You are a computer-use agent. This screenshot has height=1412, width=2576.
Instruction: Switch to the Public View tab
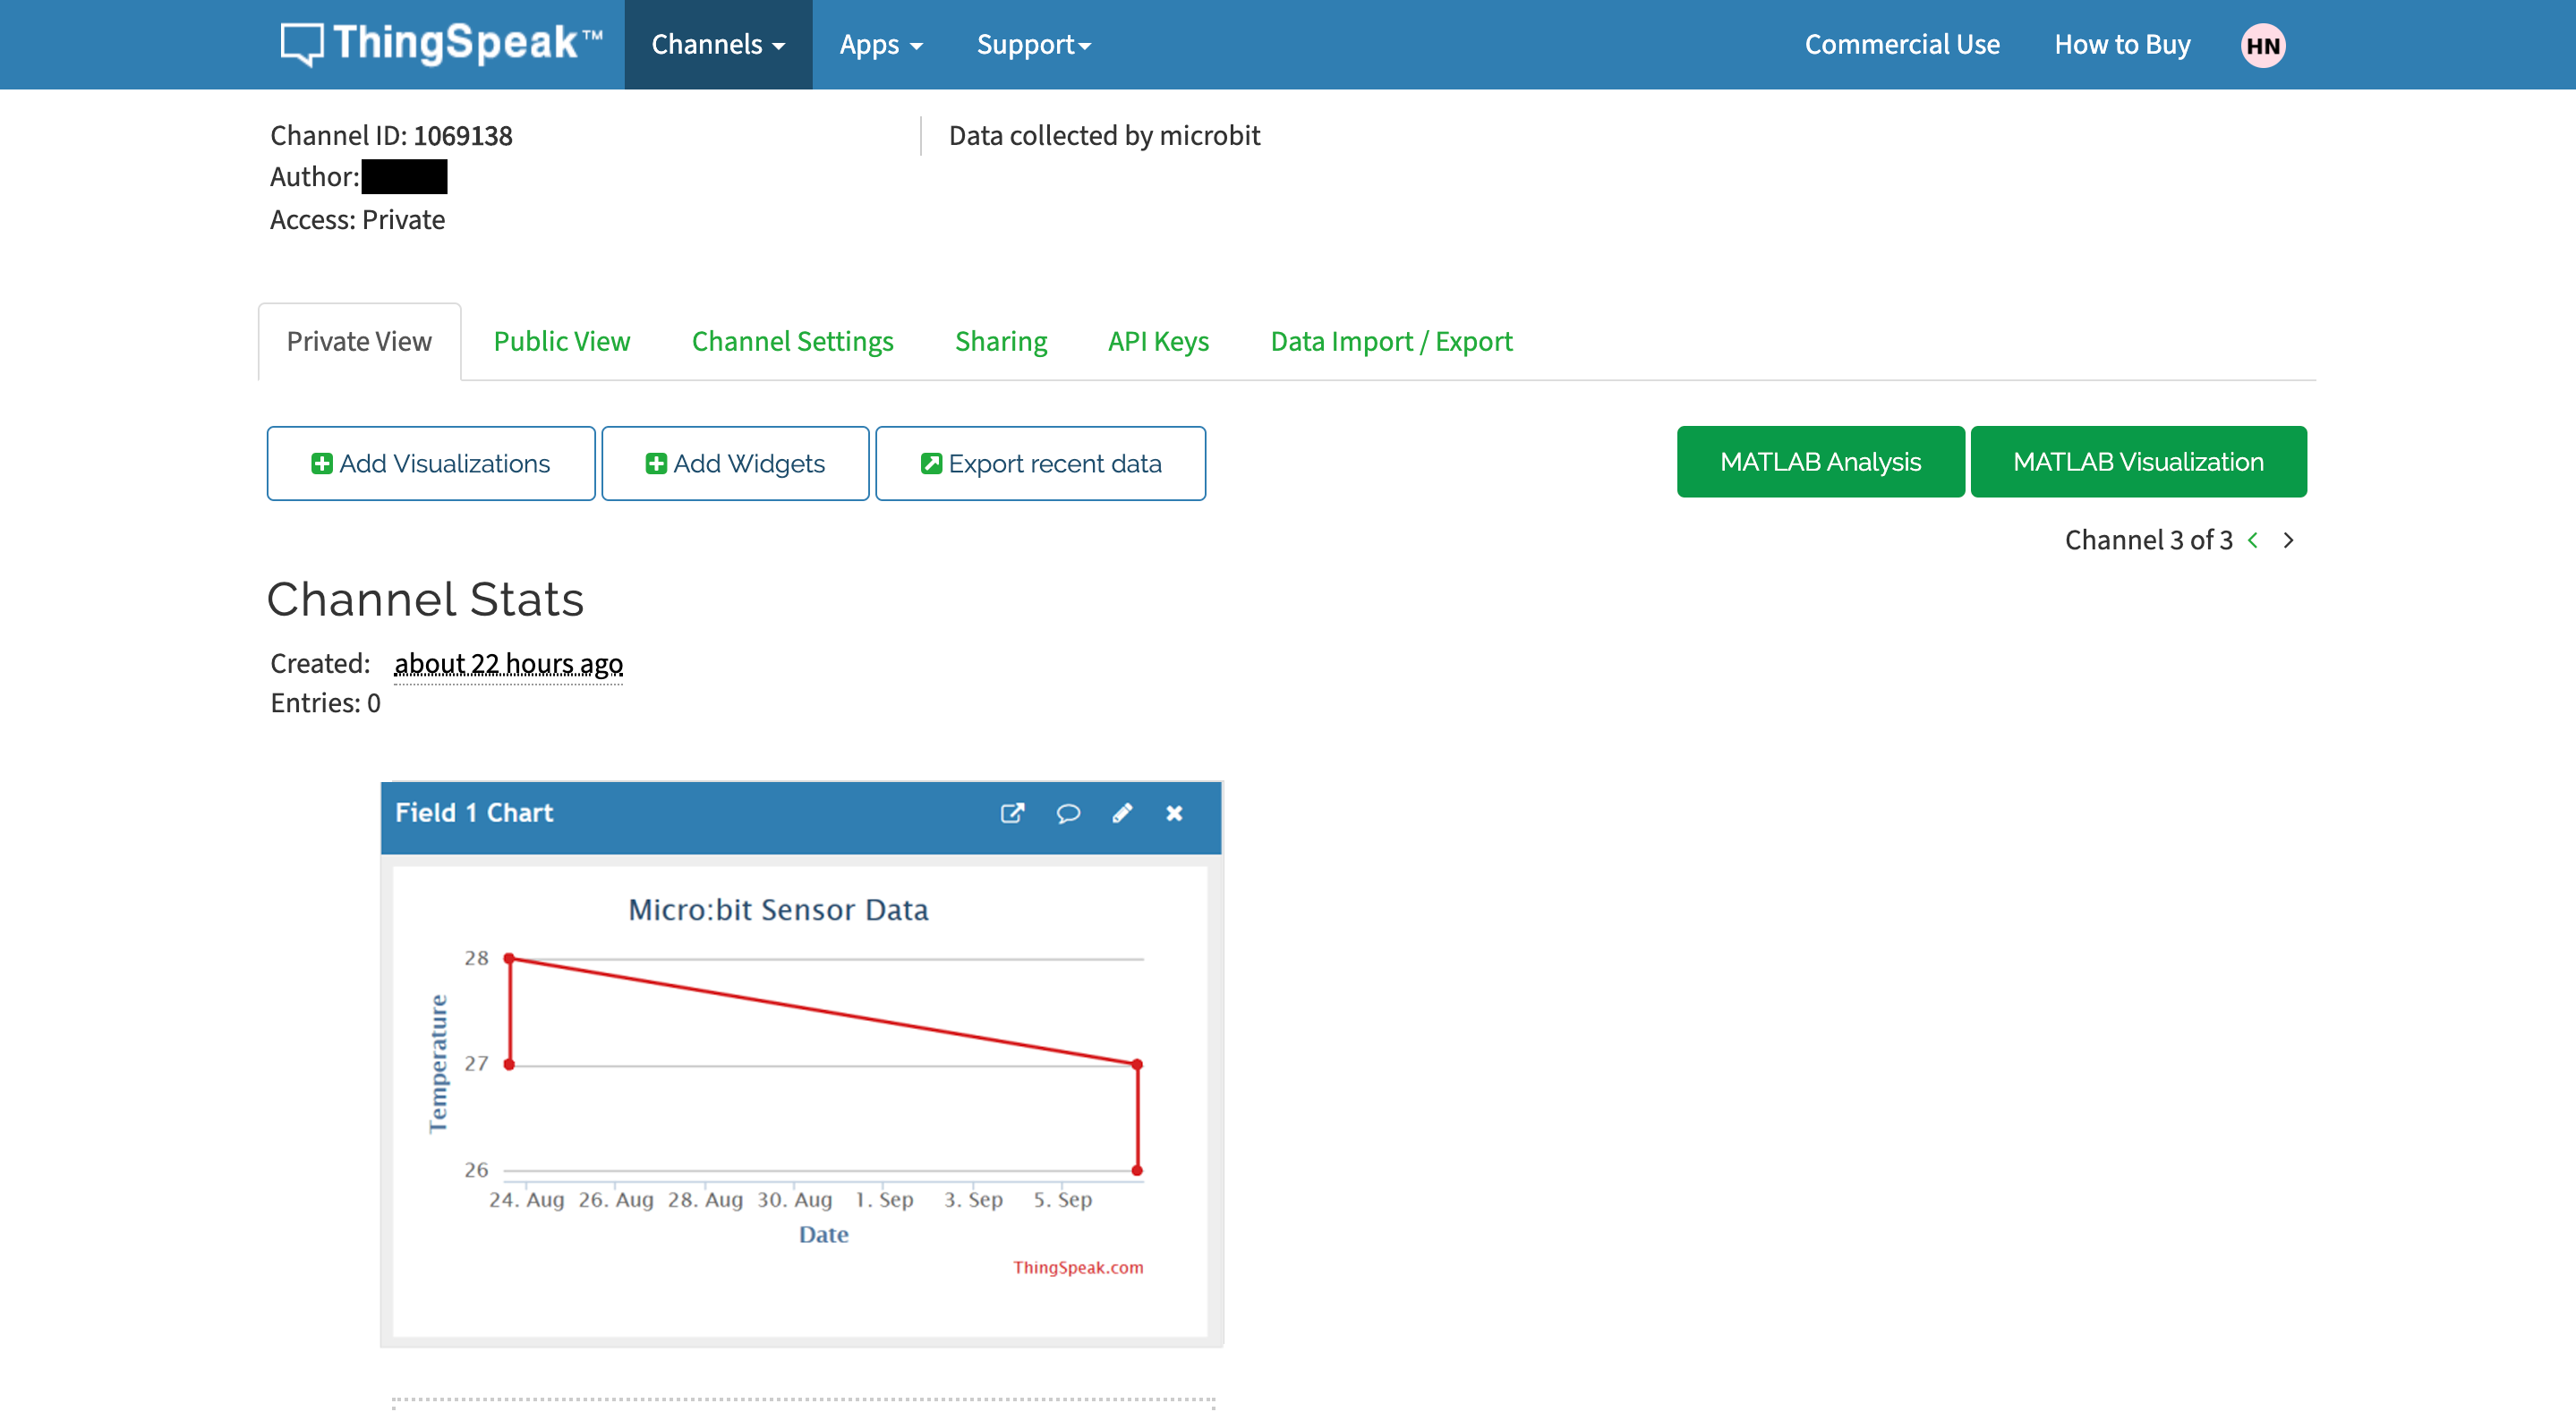(561, 341)
